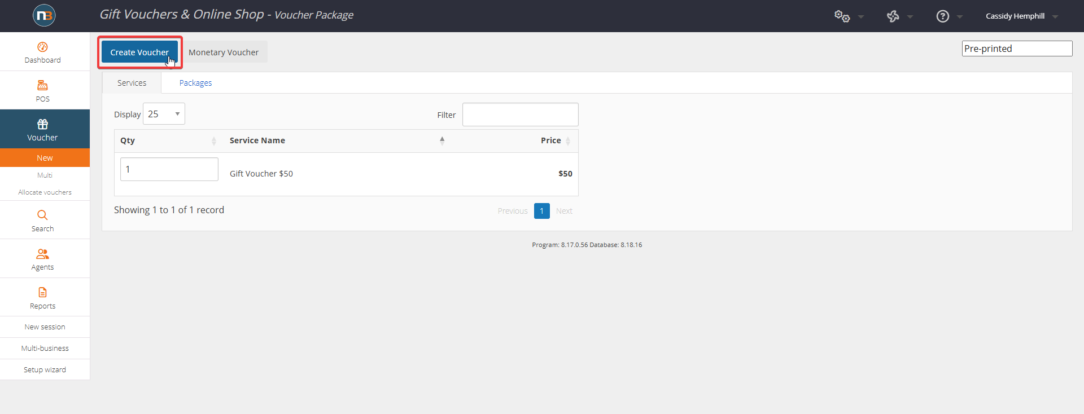Expand the pinwheel menu dropdown arrow
The image size is (1084, 414).
910,17
